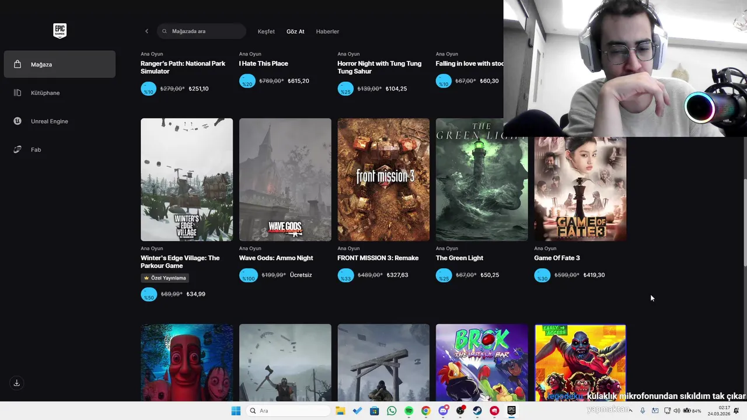
Task: Open Spotify from the taskbar
Action: (409, 411)
